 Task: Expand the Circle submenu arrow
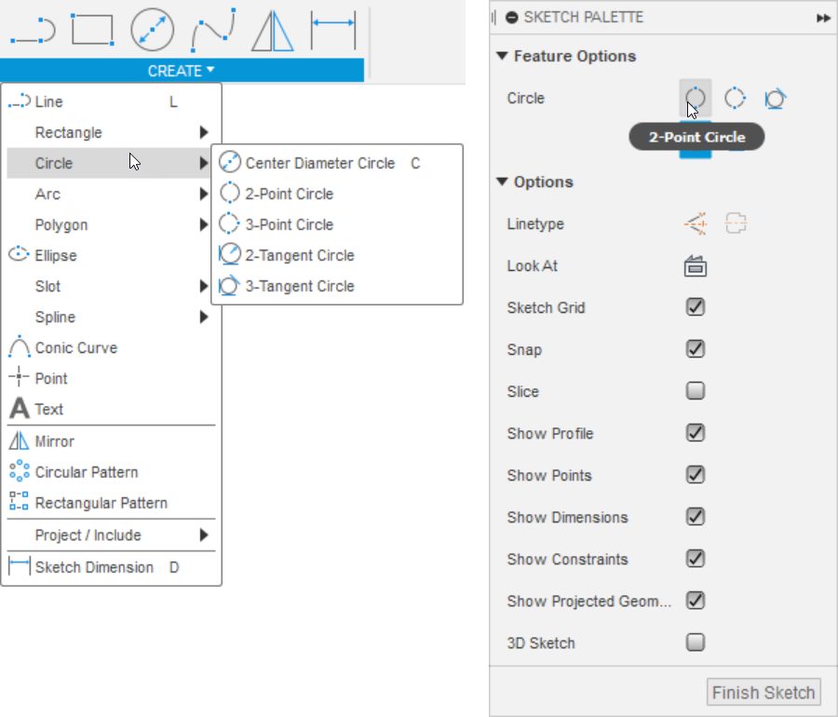204,163
